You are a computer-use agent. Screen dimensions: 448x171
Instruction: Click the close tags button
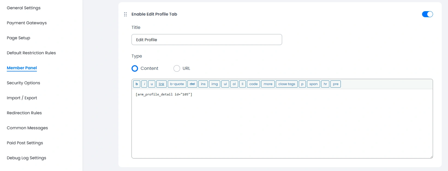click(x=286, y=84)
